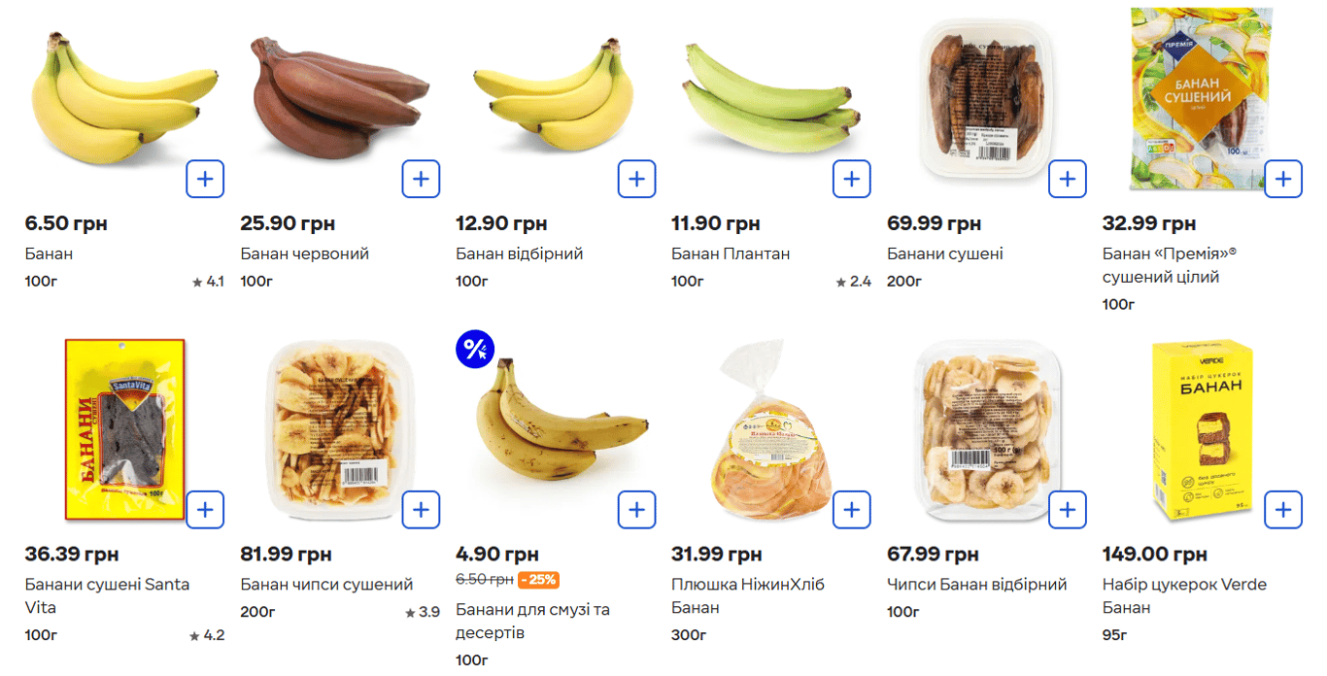Add Банан чипси сушений plus icon
Viewport: 1327px width, 676px height.
[x=421, y=510]
